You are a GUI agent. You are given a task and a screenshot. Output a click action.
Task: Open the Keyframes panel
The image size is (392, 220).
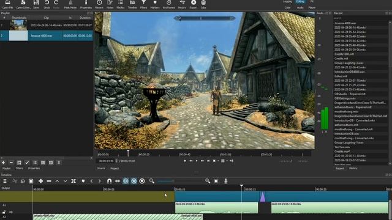[169, 4]
